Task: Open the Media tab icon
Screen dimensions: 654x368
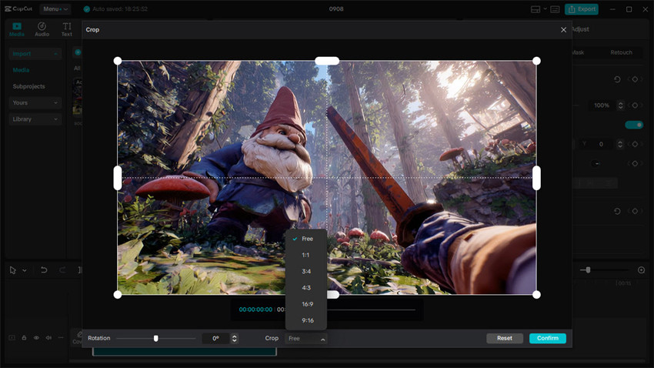Action: (17, 29)
